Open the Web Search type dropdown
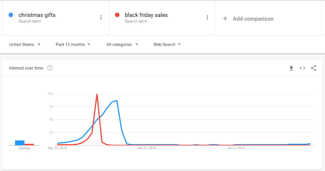 [x=167, y=44]
